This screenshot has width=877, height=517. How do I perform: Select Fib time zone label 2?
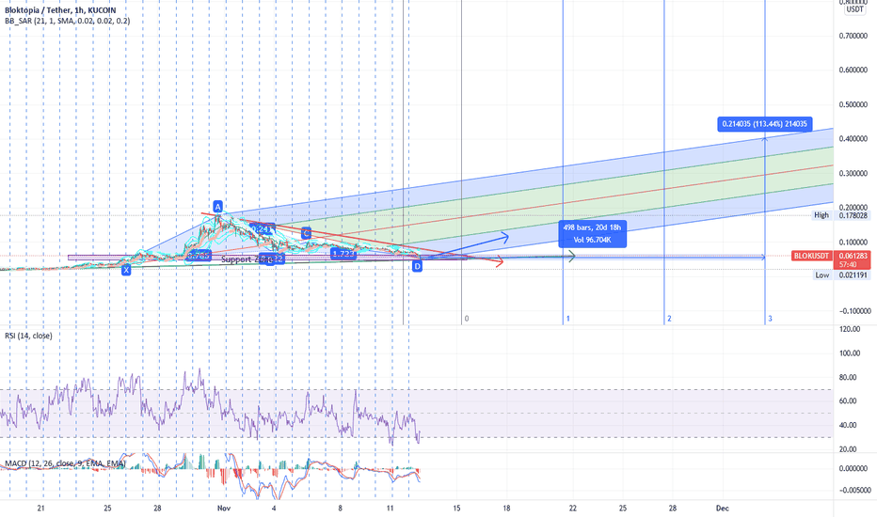pos(669,319)
